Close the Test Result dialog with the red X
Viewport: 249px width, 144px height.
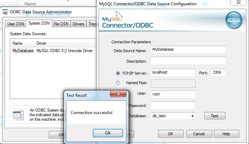click(x=118, y=94)
